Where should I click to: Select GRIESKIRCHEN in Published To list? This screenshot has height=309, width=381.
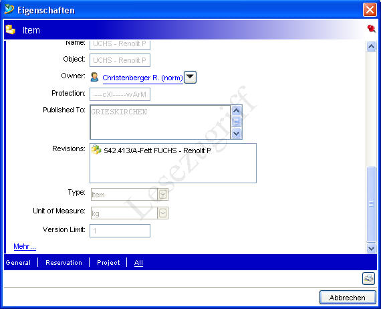pyautogui.click(x=119, y=112)
